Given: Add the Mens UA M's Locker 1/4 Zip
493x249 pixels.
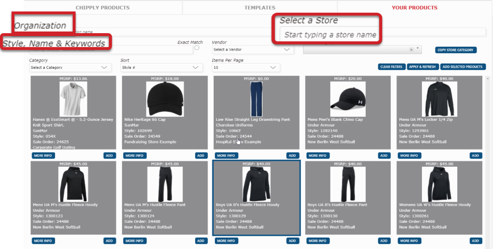Looking at the screenshot, I should [x=475, y=156].
